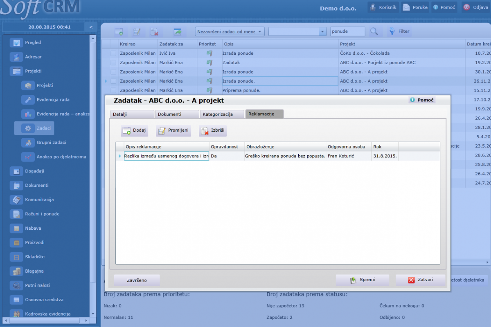
Task: Open the Korisnik menu
Action: [x=383, y=7]
